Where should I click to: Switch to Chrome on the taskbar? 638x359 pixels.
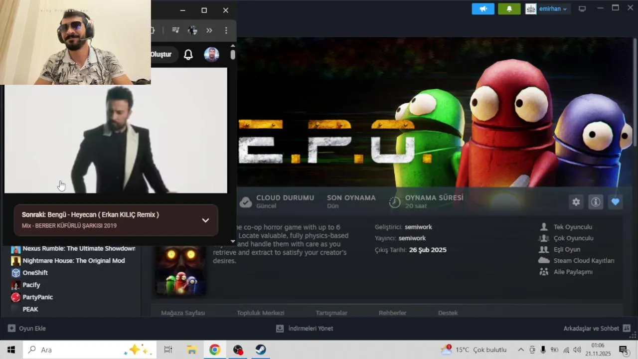coord(215,350)
